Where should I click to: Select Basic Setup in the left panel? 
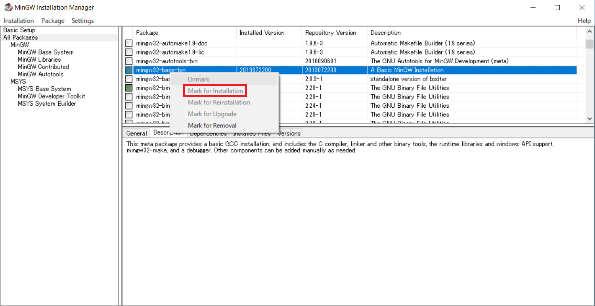(19, 30)
